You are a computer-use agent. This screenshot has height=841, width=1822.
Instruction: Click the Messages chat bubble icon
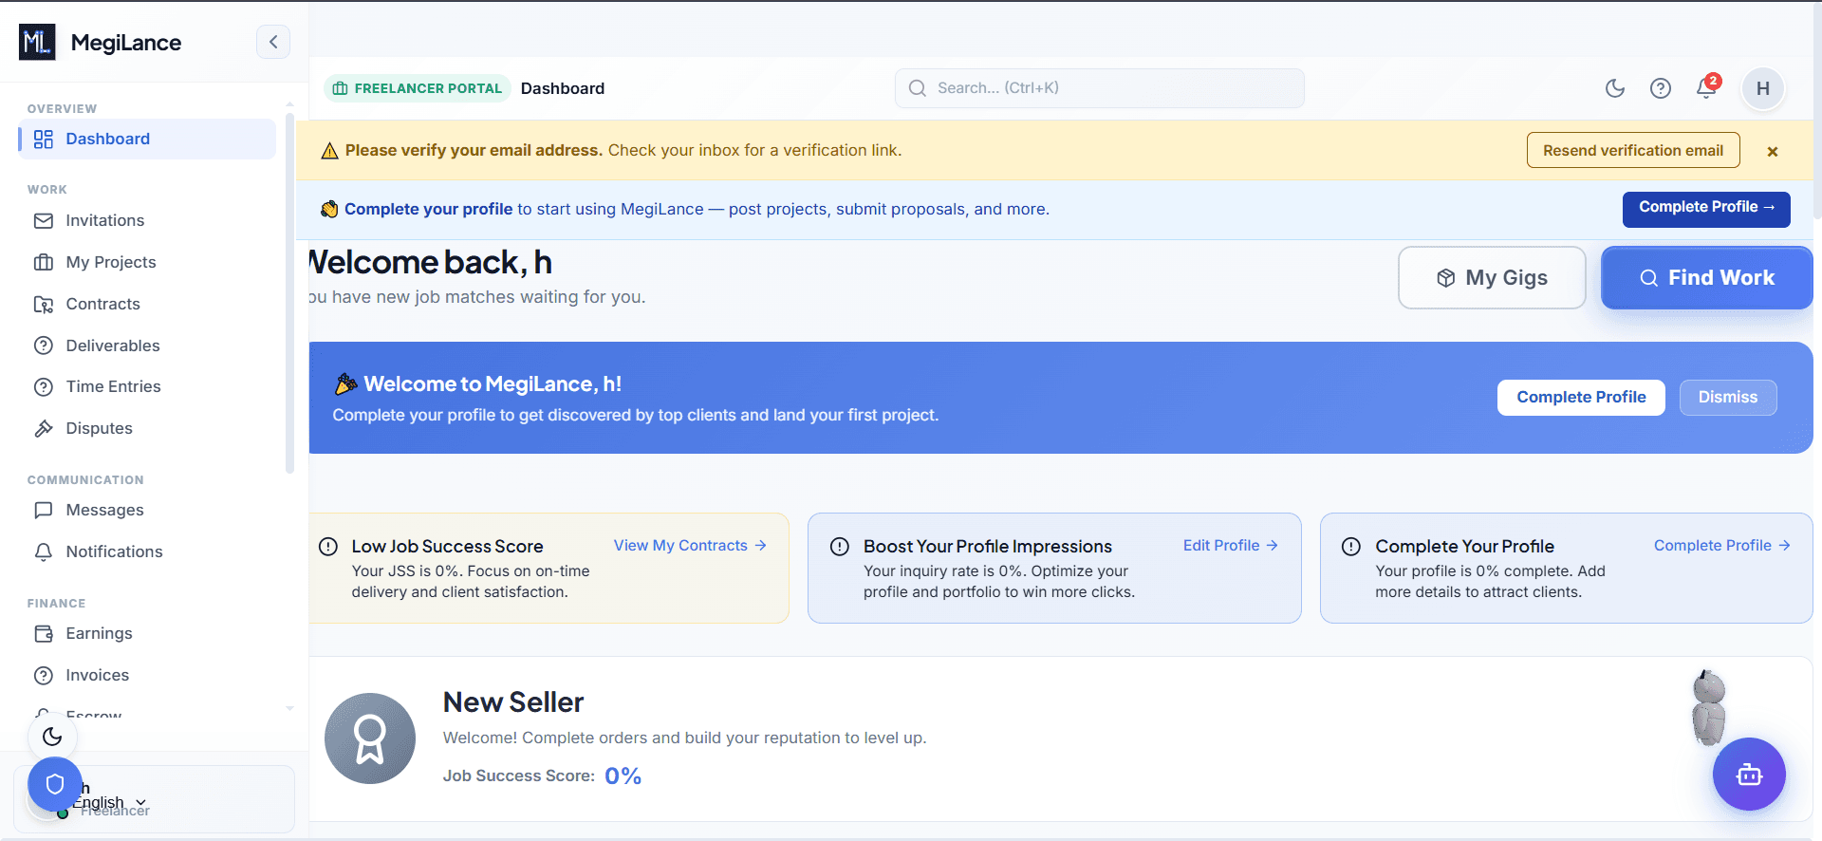tap(44, 510)
